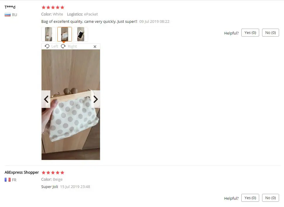Close the enlarged photo viewer

[95, 46]
